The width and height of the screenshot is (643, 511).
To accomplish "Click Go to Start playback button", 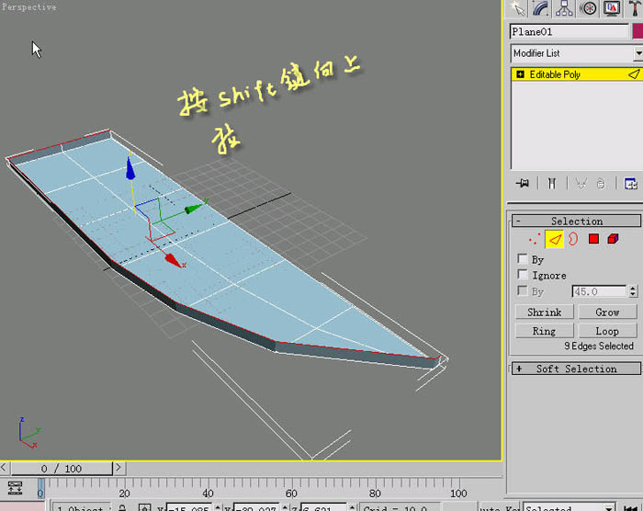I will pyautogui.click(x=631, y=508).
